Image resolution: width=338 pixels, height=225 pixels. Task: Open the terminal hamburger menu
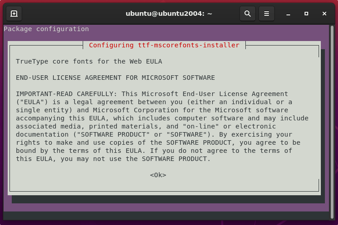(267, 14)
